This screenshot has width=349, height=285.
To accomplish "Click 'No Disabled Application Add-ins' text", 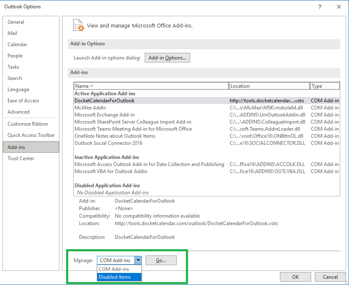I will pyautogui.click(x=113, y=193).
